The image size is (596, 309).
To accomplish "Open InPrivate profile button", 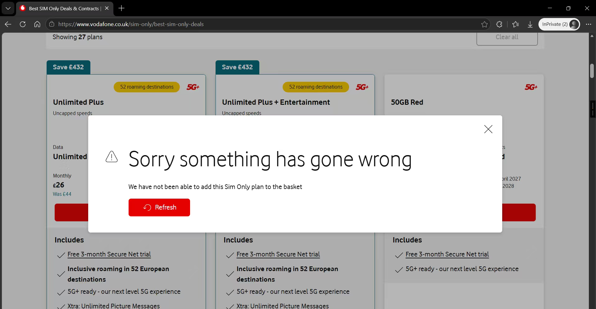I will pyautogui.click(x=559, y=24).
